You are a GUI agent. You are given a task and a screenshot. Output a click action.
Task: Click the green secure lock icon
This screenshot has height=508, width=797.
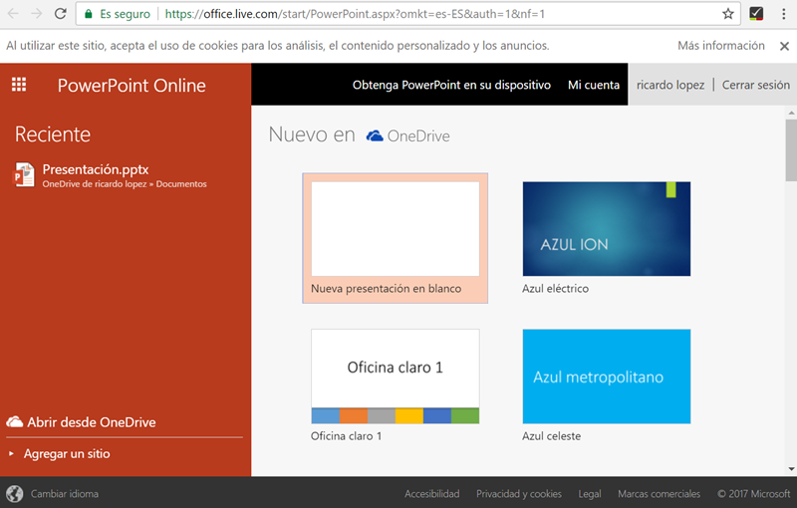click(89, 14)
